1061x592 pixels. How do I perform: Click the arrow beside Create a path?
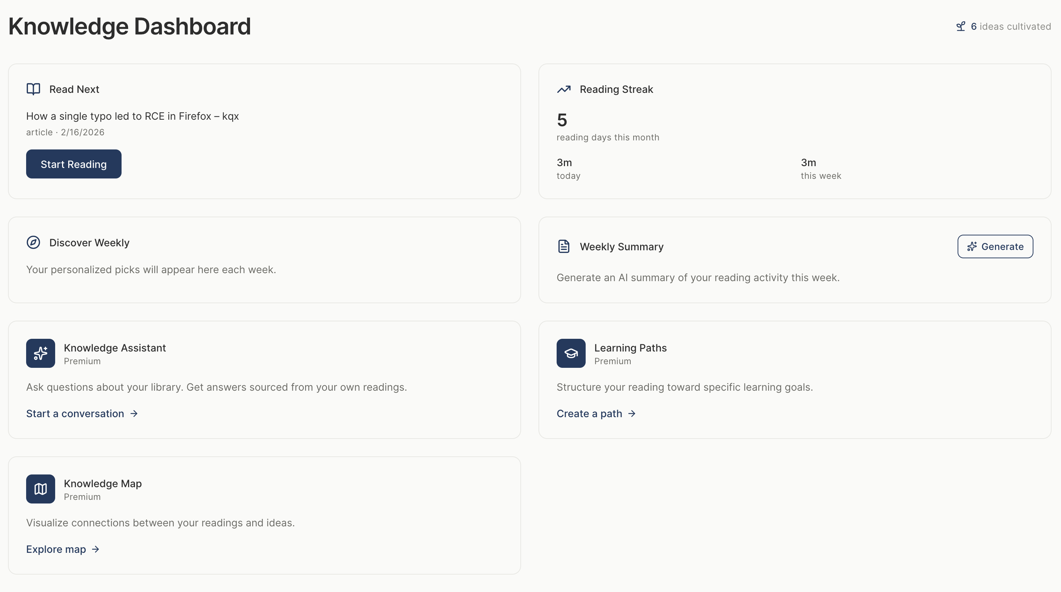[631, 413]
